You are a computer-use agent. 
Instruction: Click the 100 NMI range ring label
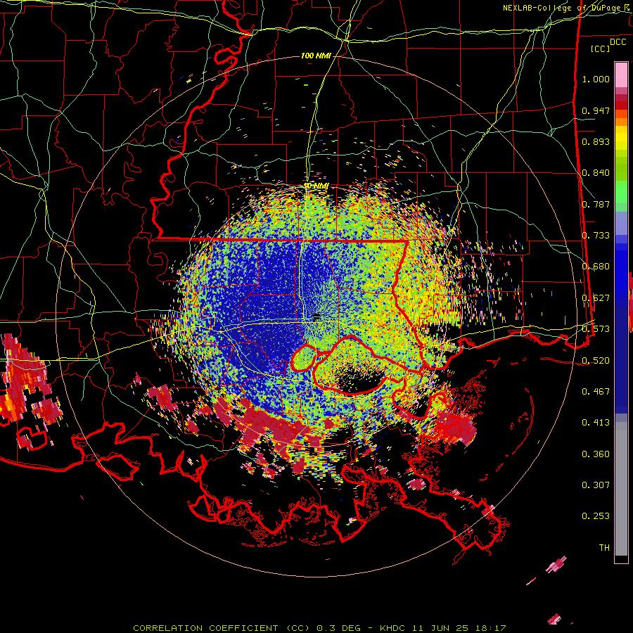tap(316, 56)
